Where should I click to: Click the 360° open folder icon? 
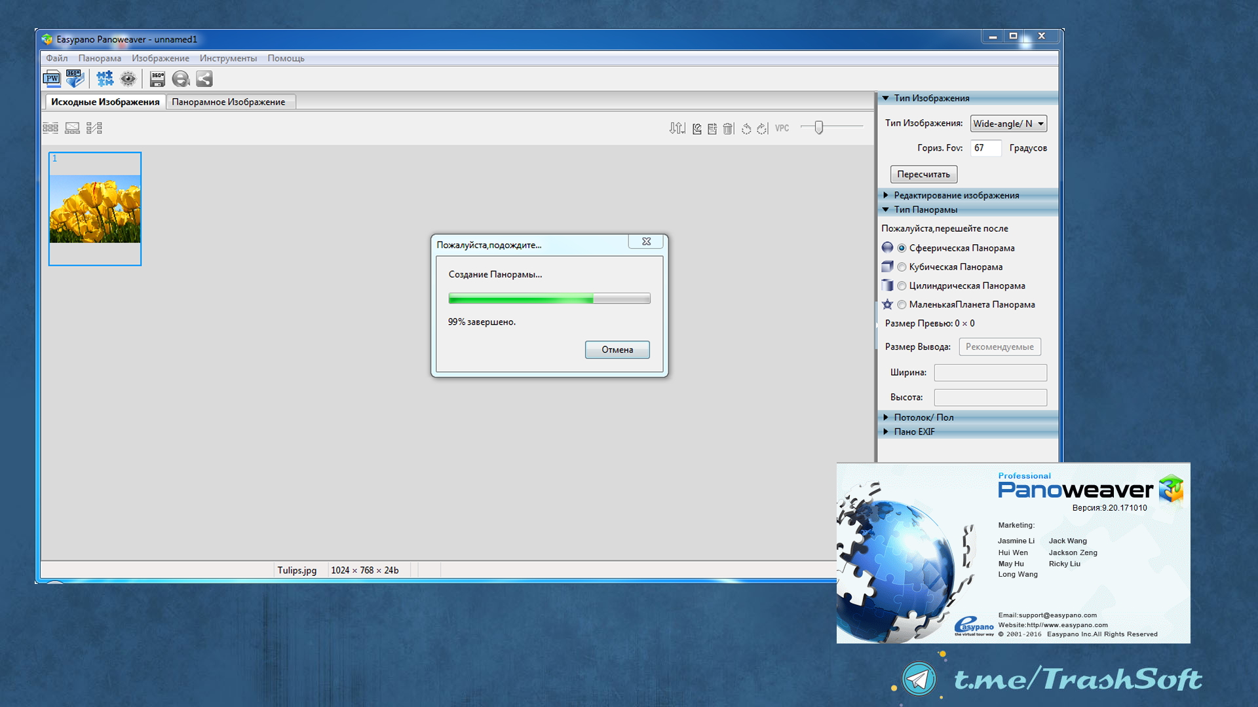tap(75, 79)
